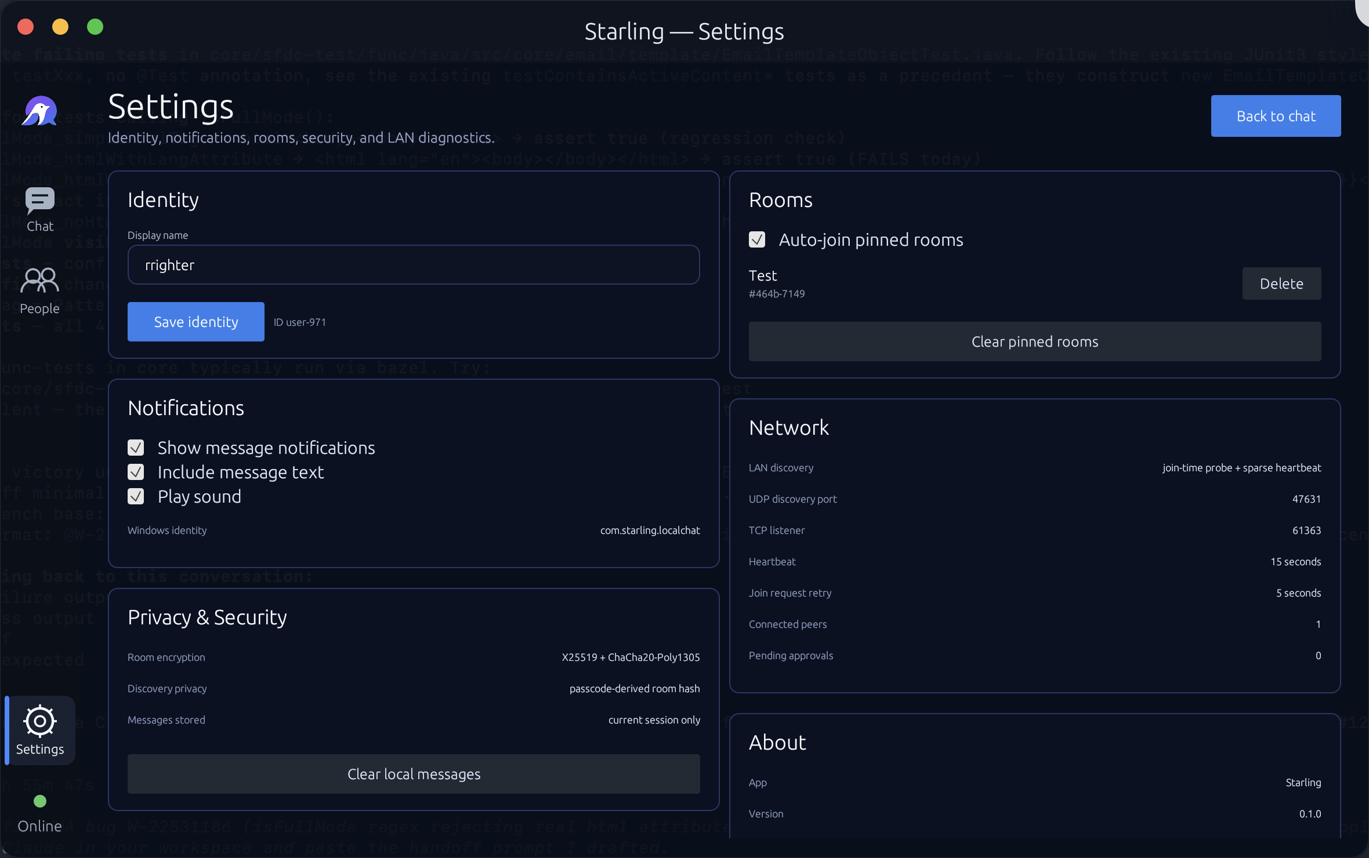This screenshot has height=858, width=1369.
Task: Click current session only value
Action: (654, 720)
